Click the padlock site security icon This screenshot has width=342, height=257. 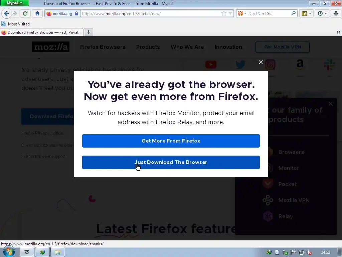coord(76,13)
